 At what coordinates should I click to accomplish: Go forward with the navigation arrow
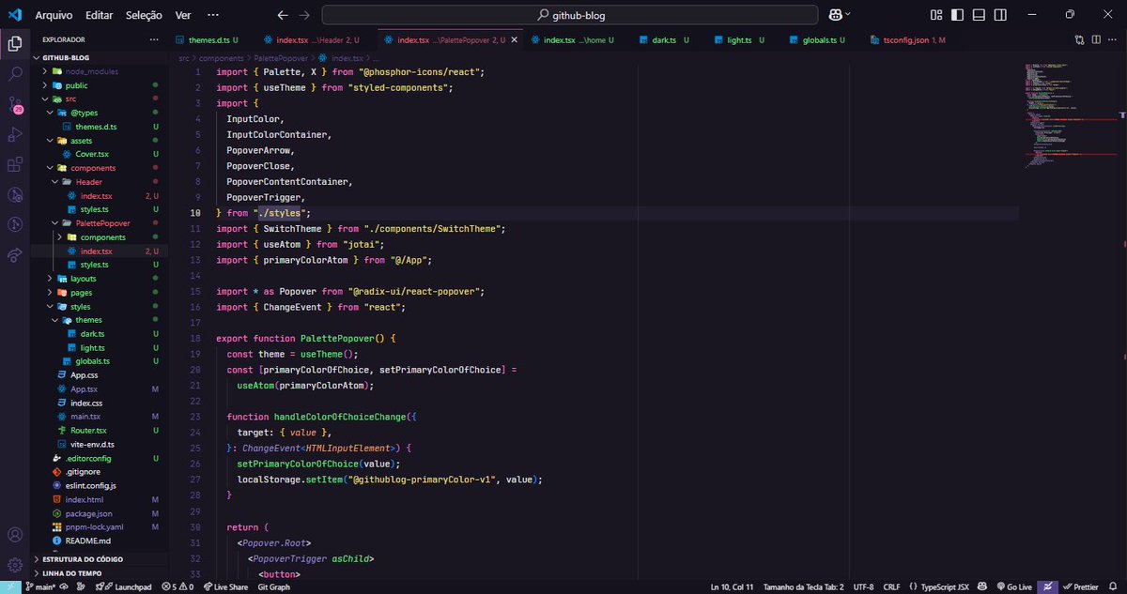[x=303, y=15]
